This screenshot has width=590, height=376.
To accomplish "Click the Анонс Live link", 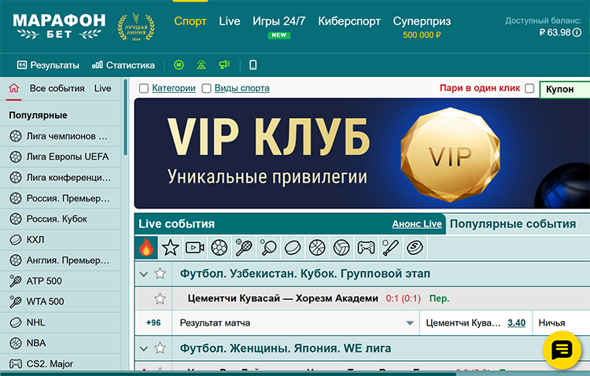I will click(x=417, y=224).
